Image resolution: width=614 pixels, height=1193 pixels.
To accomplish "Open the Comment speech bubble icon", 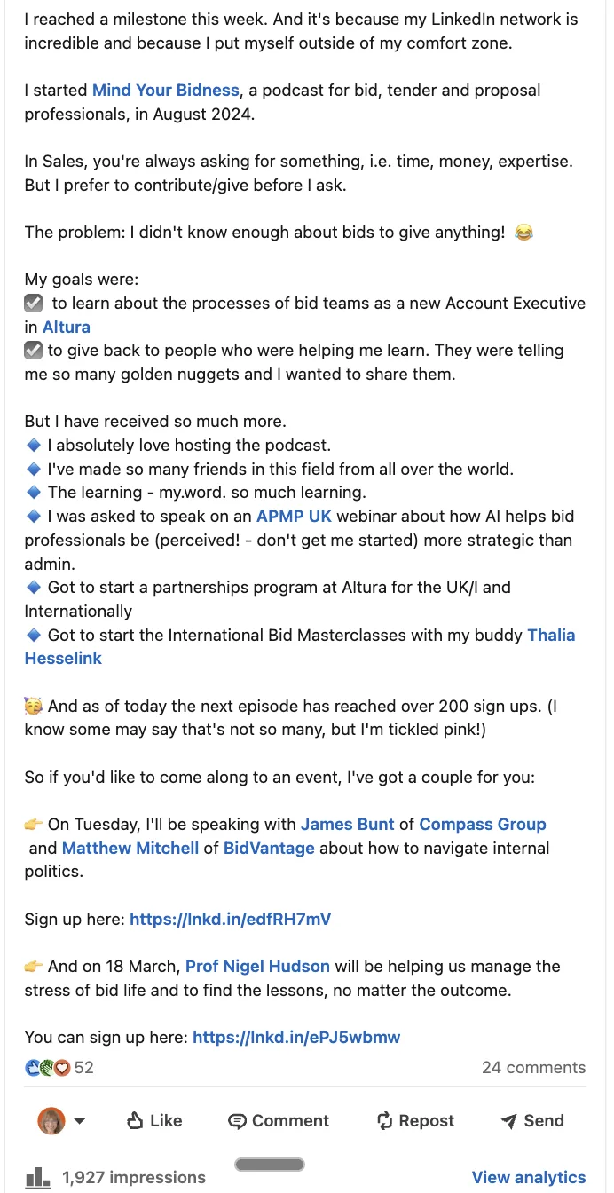I will tap(237, 1120).
